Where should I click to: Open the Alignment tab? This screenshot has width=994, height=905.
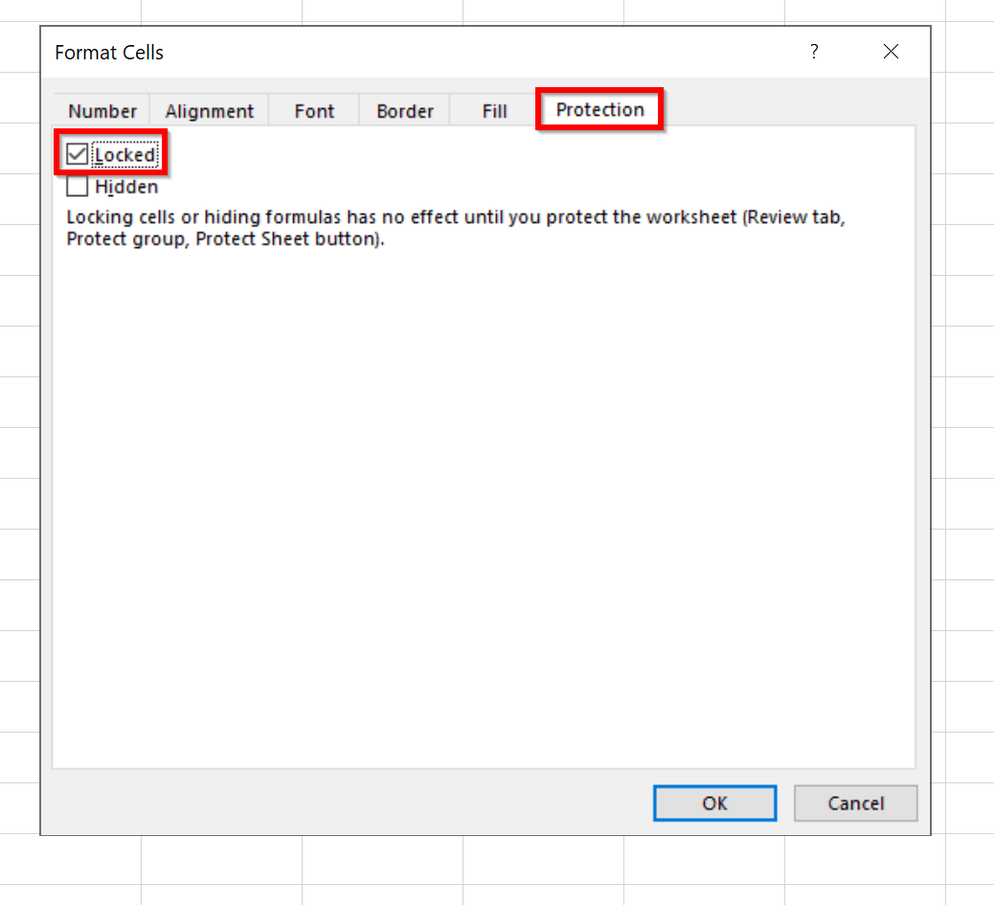tap(209, 110)
